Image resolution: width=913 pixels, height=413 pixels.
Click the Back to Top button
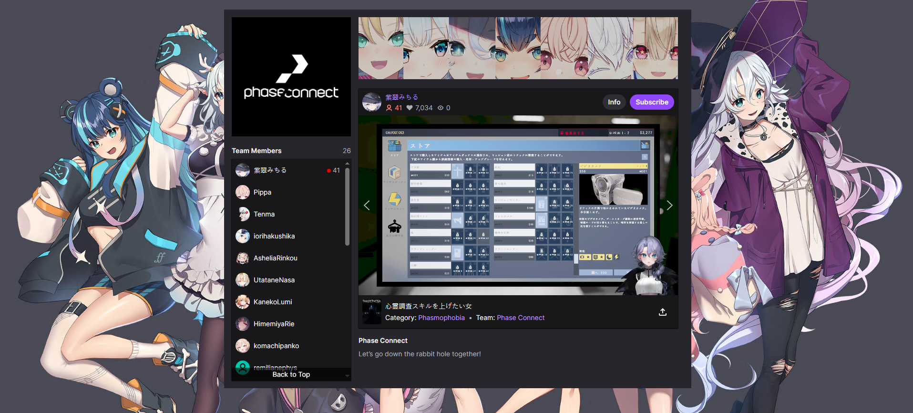pyautogui.click(x=291, y=374)
